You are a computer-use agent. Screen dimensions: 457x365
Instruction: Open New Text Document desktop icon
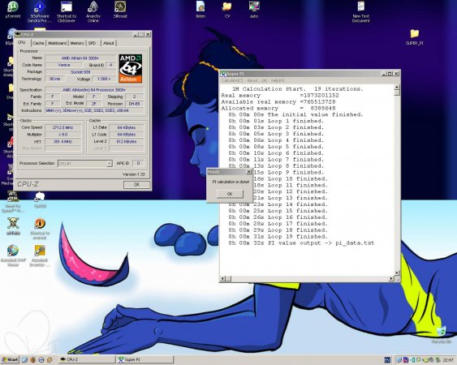pos(361,11)
